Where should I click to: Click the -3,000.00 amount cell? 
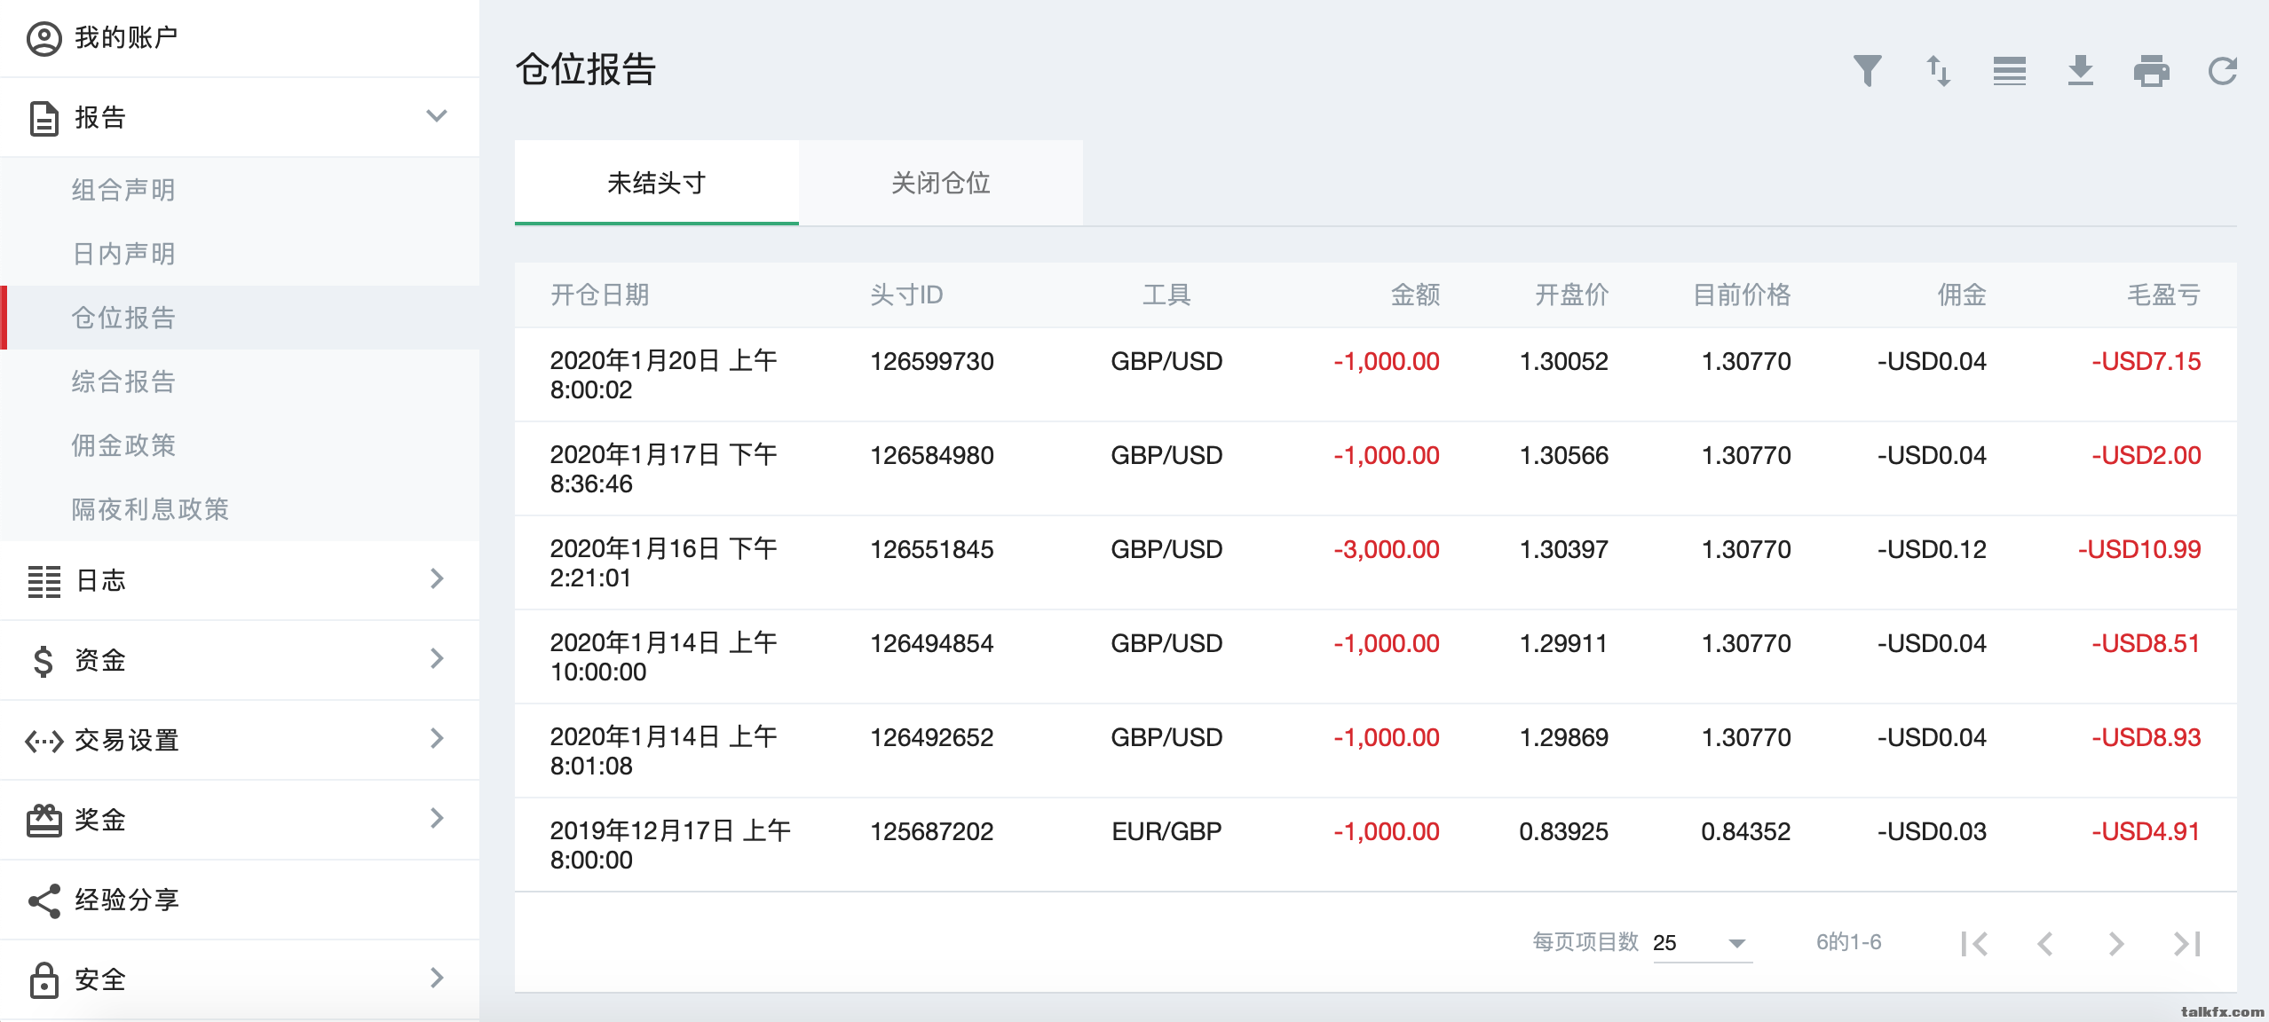pyautogui.click(x=1386, y=550)
